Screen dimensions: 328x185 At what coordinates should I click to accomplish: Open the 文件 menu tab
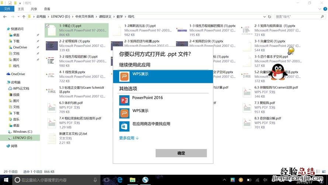7,9
